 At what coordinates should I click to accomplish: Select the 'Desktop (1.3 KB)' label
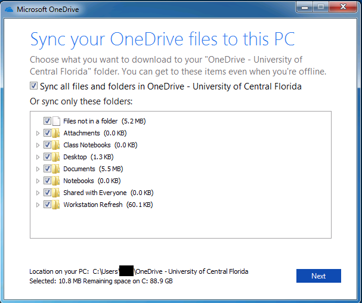tap(88, 157)
